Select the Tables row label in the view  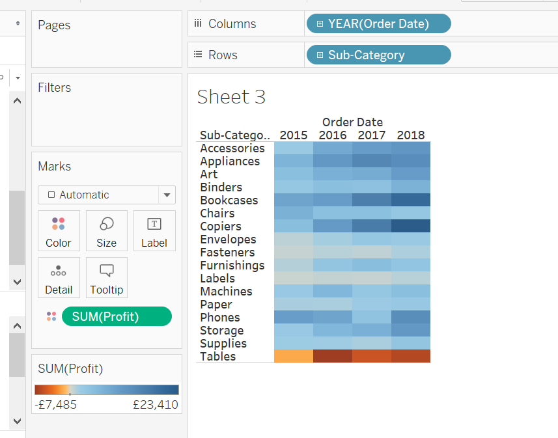[x=218, y=356]
